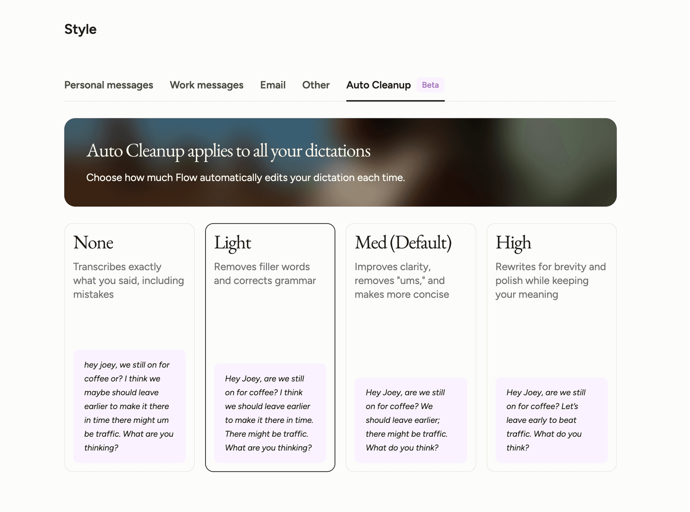Choose the High cleanup level card
Viewport: 690px width, 512px height.
[x=552, y=347]
